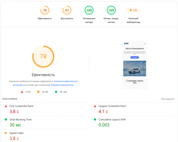Click the car image in the page preview
Viewport: 178px width, 142px height.
pos(135,69)
